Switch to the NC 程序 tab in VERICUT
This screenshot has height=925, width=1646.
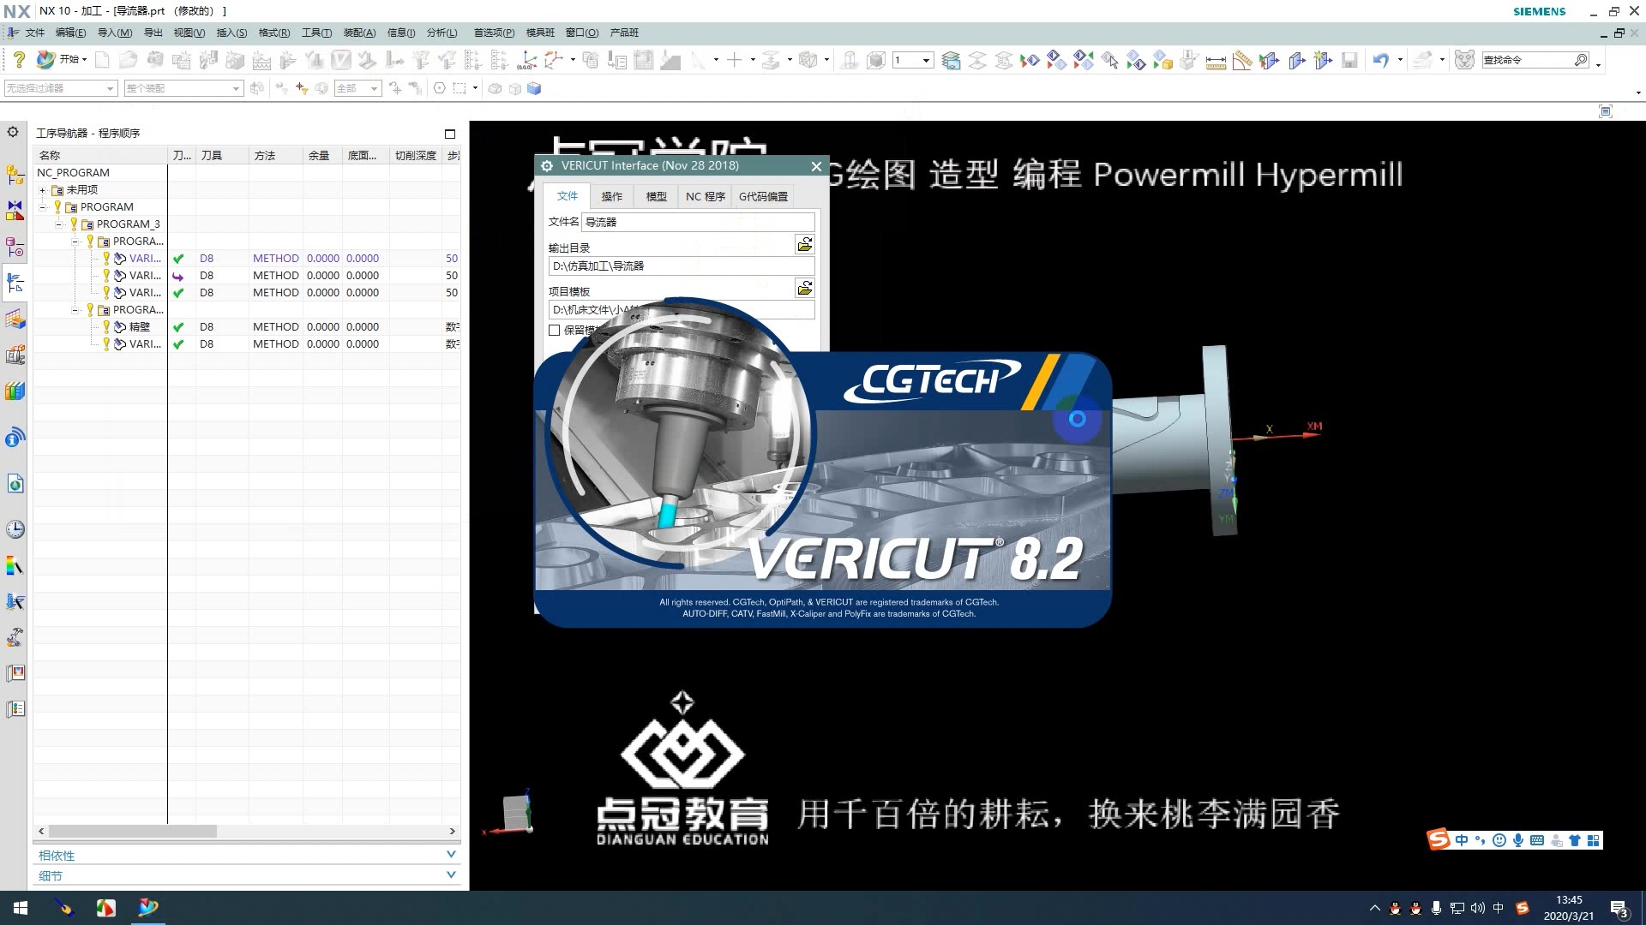click(705, 196)
